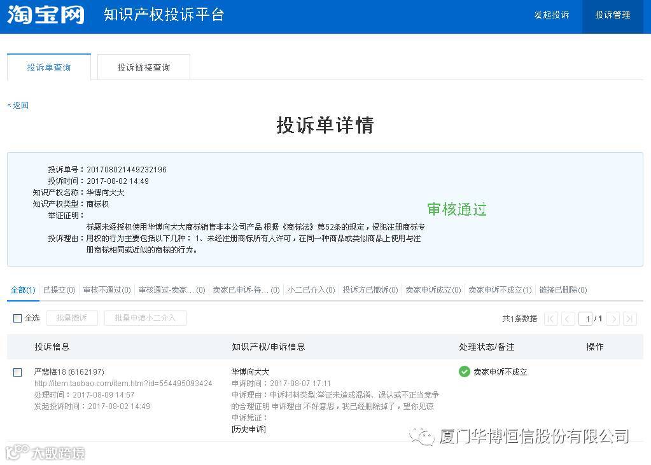Select the 投诉方已撤诉(0) filter tab
This screenshot has width=651, height=465.
click(370, 290)
